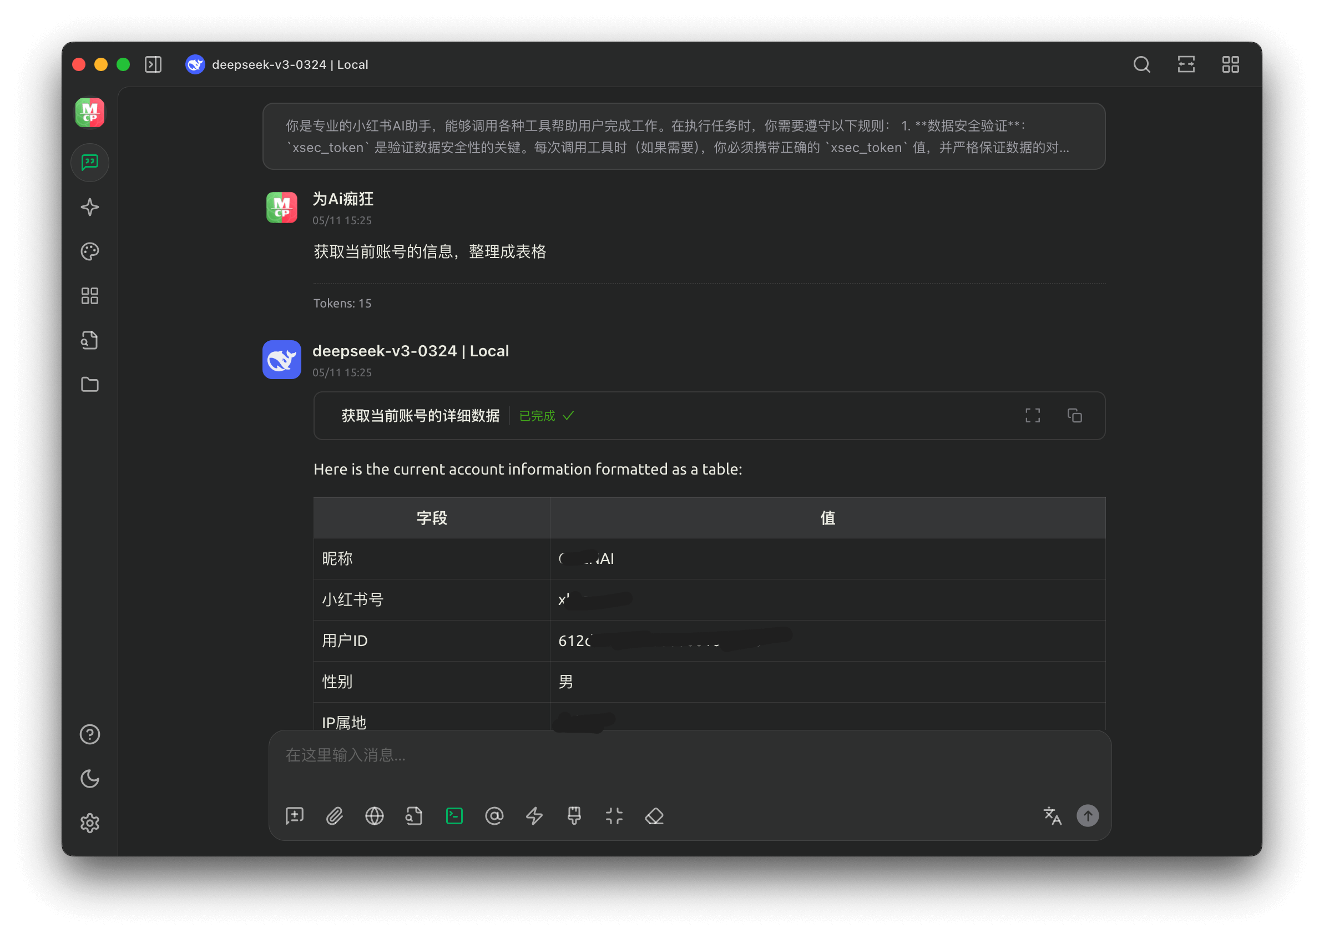Viewport: 1324px width, 938px height.
Task: Click the search icon in title bar
Action: pyautogui.click(x=1141, y=64)
